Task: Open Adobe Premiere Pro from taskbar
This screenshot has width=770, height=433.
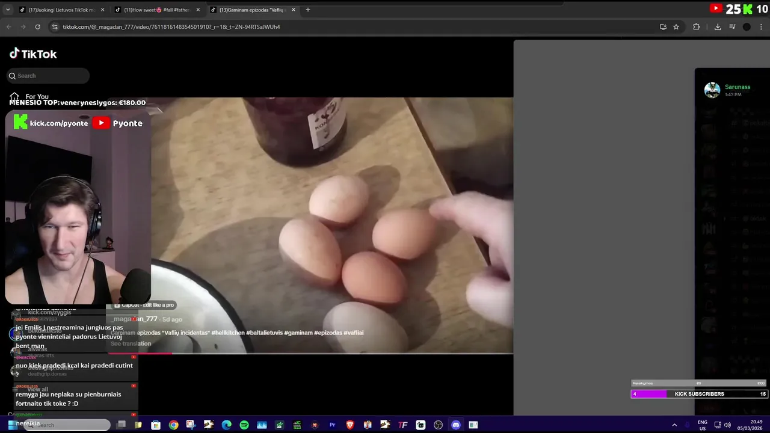Action: tap(332, 425)
